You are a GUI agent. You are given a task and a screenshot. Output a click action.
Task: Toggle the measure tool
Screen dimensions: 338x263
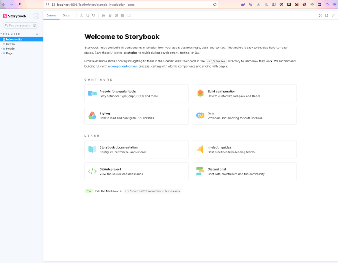123,15
